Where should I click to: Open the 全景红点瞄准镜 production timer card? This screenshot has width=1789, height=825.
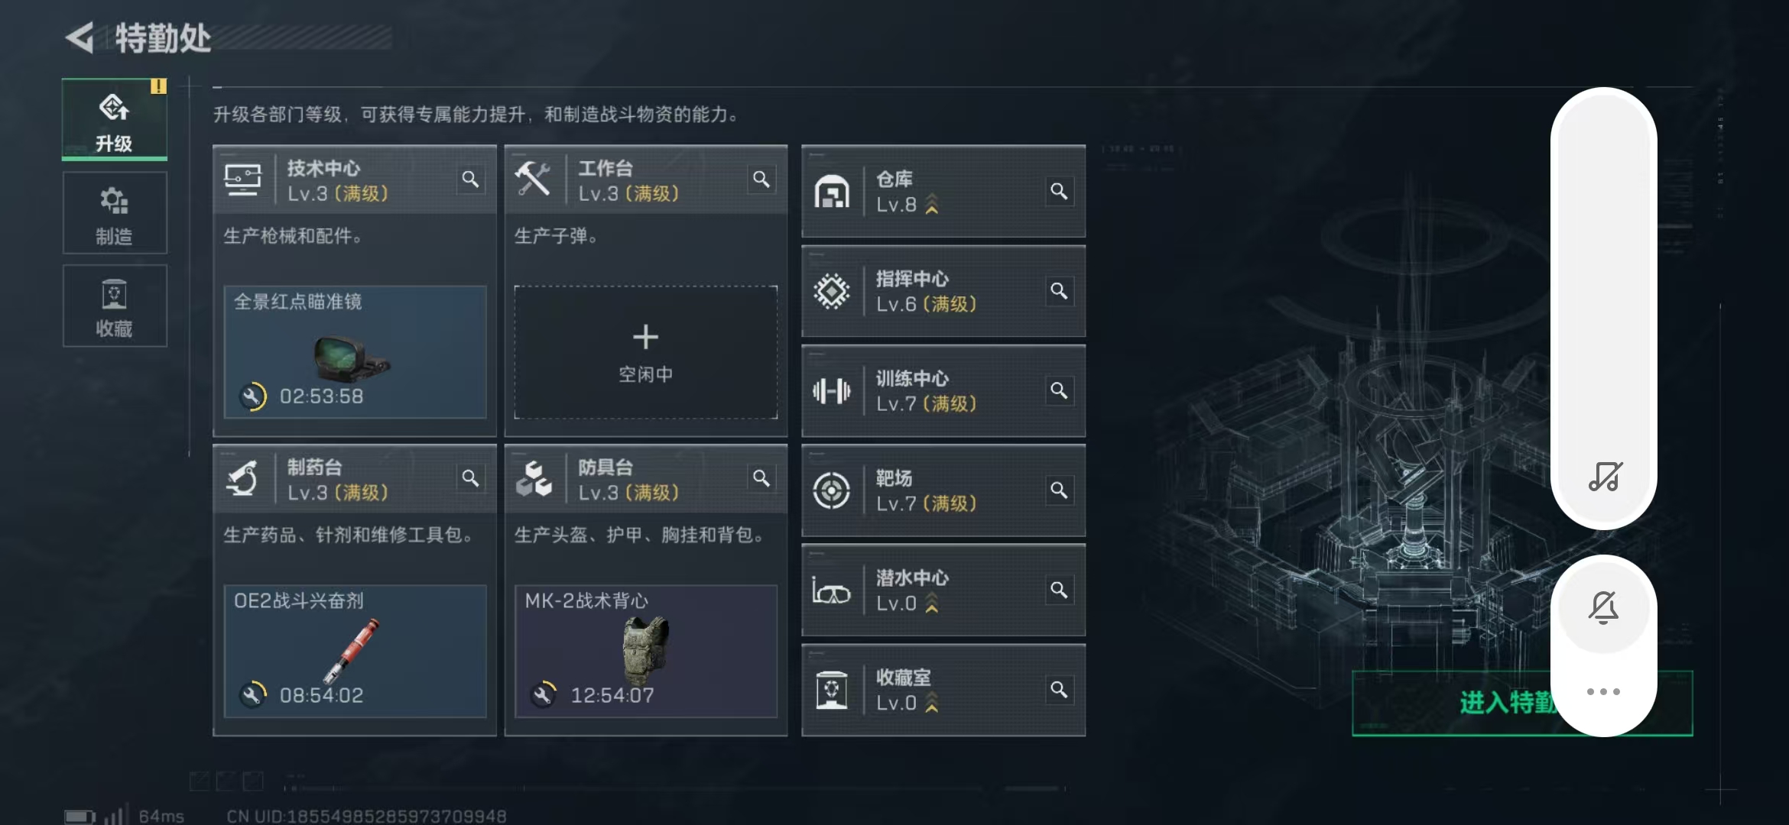(x=355, y=352)
